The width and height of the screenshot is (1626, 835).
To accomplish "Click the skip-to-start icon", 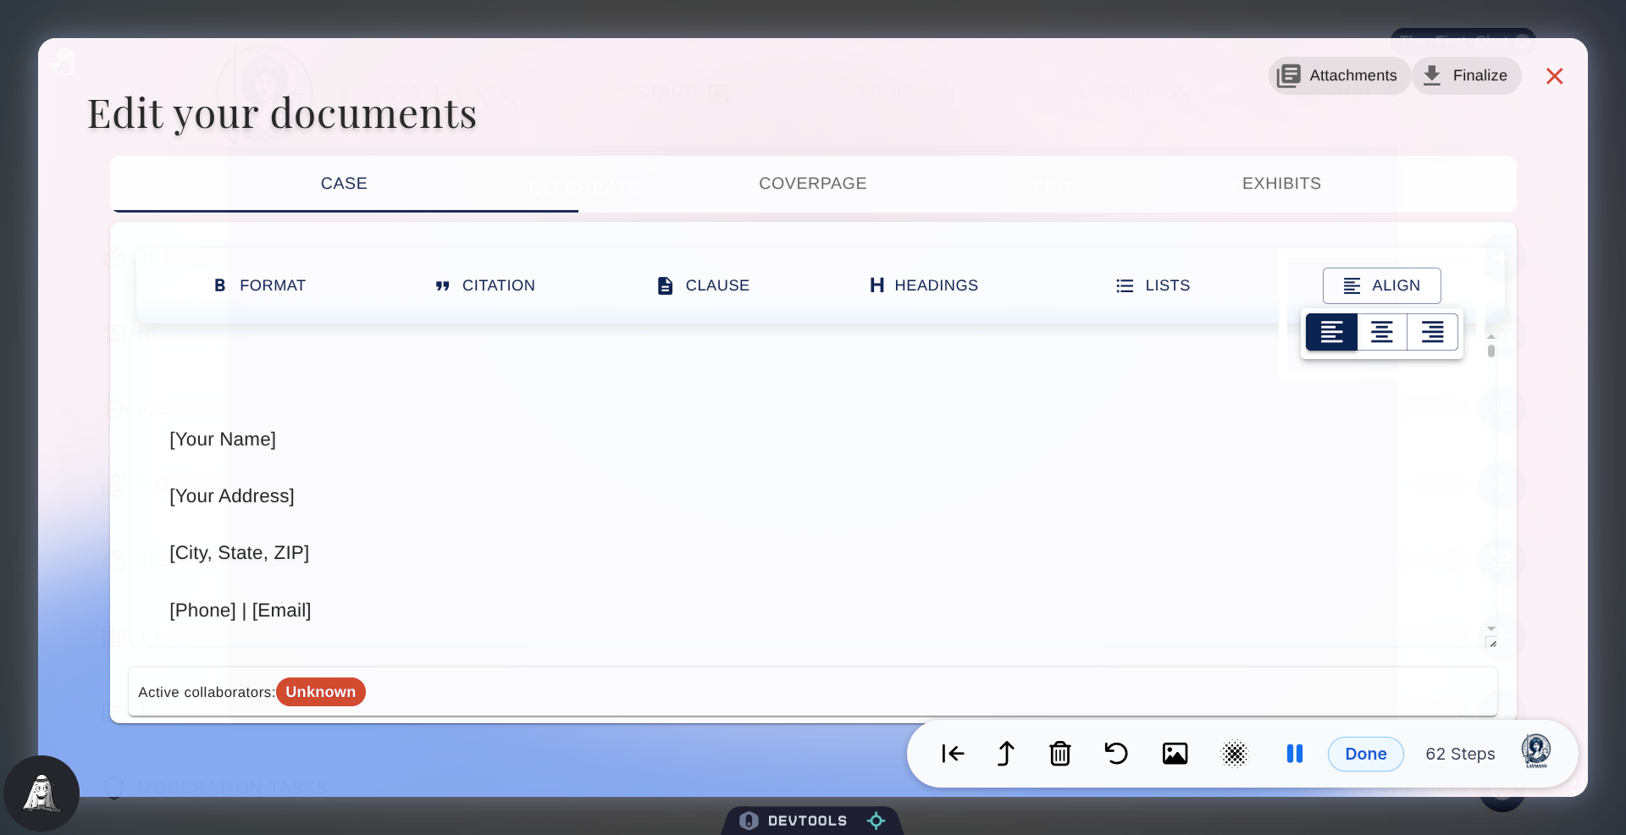I will [x=952, y=754].
